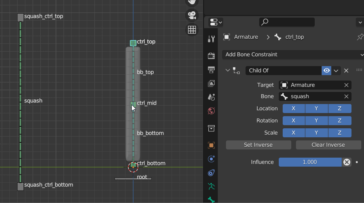Click the squash bone label
The image size is (364, 203).
tap(33, 101)
